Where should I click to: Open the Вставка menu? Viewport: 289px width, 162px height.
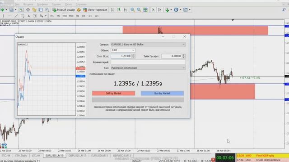[x=28, y=4]
